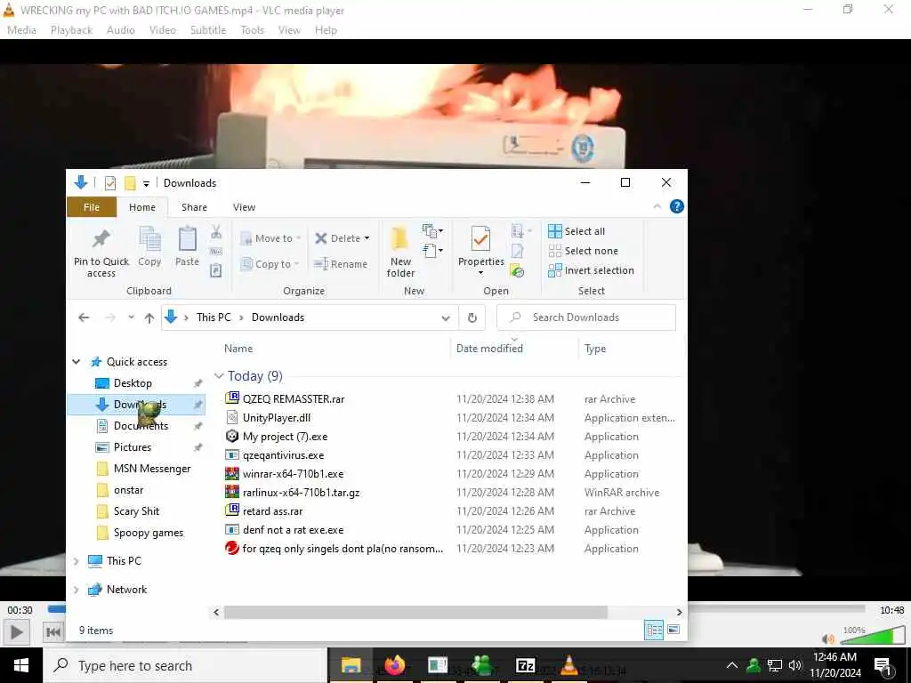Screen dimensions: 911x683
Task: Open VLC Playback menu
Action: (x=71, y=30)
